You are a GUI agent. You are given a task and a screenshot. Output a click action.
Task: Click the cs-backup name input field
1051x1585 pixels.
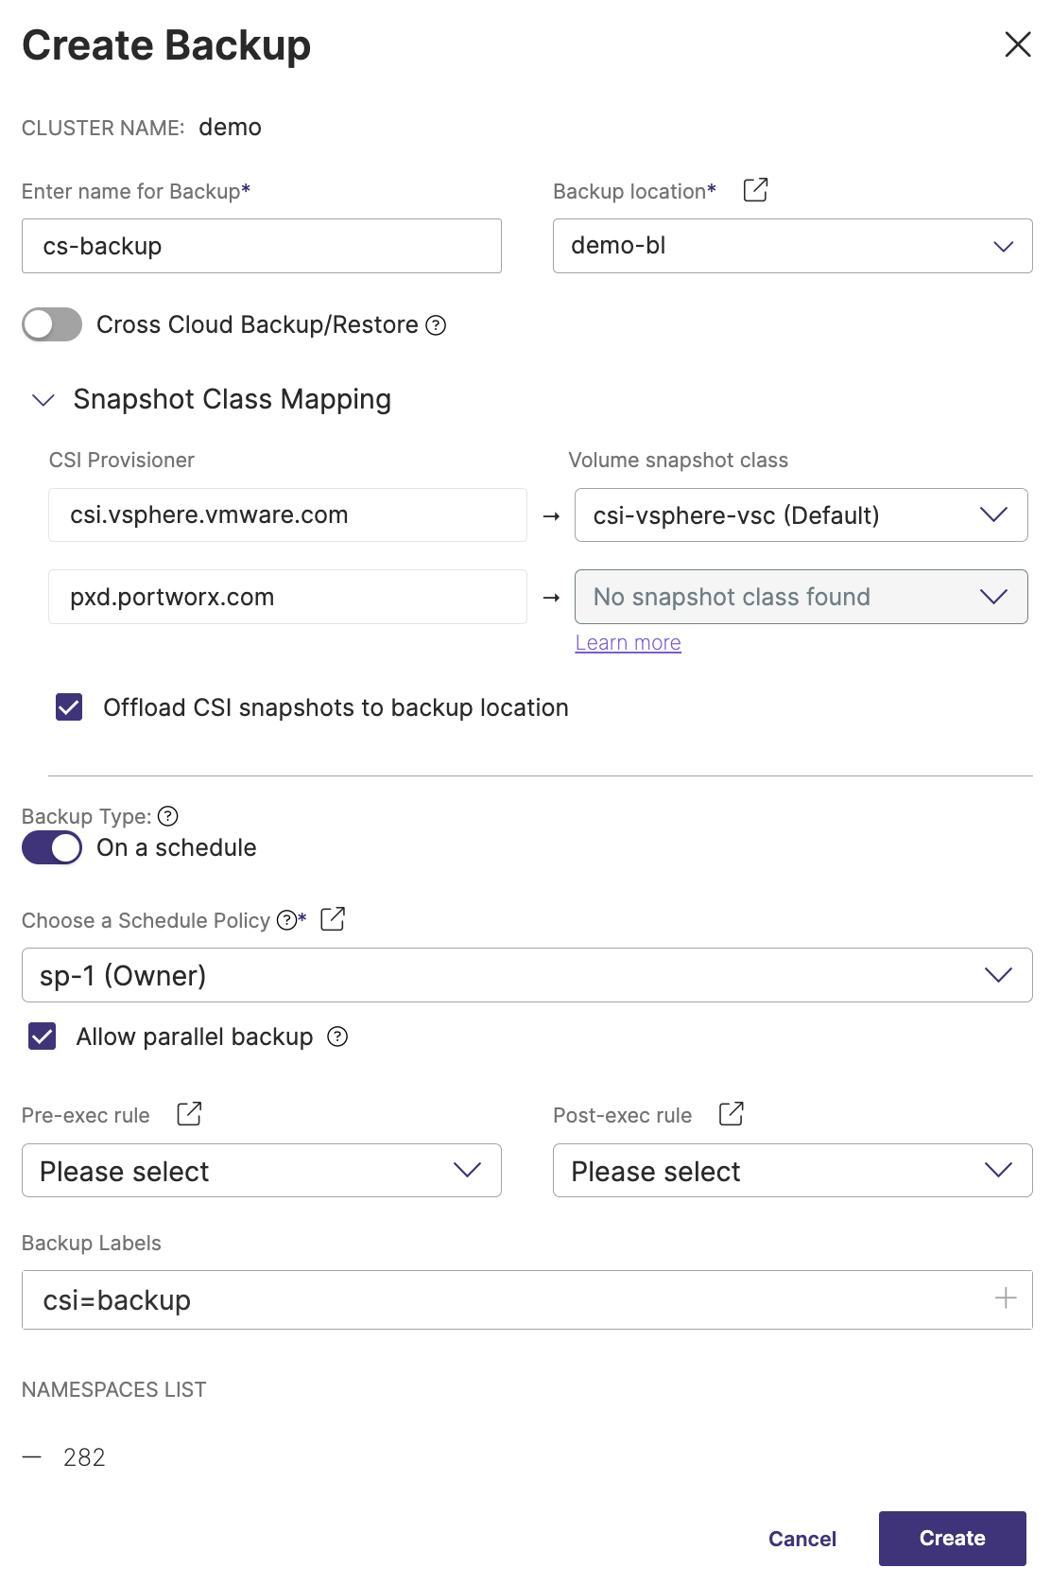click(x=261, y=246)
